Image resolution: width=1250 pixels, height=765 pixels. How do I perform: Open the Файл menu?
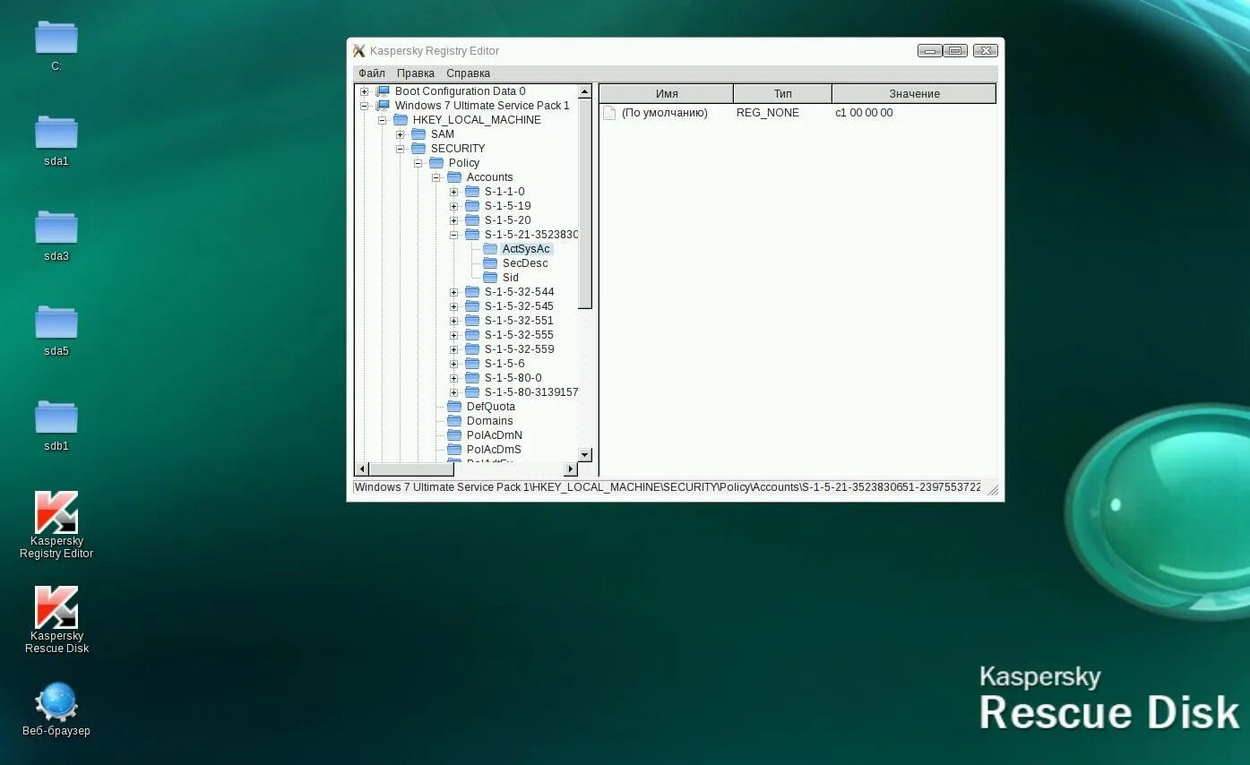[x=372, y=73]
